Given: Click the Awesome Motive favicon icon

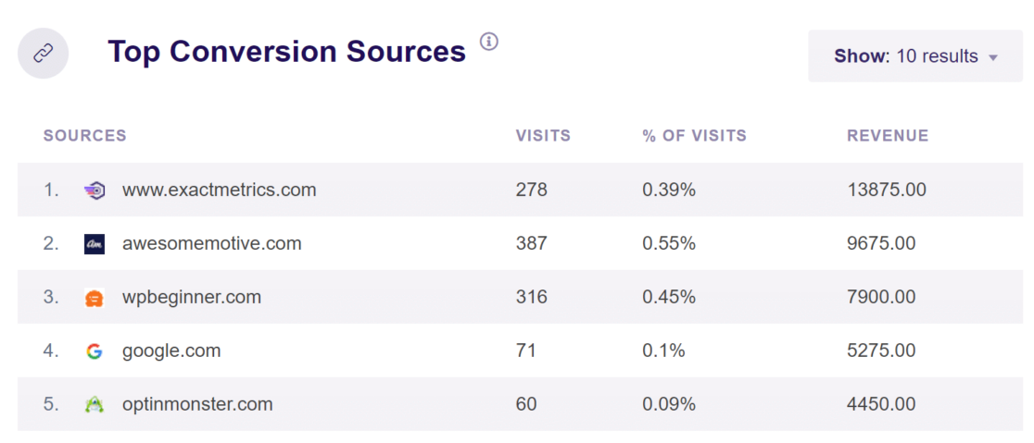Looking at the screenshot, I should (x=94, y=244).
